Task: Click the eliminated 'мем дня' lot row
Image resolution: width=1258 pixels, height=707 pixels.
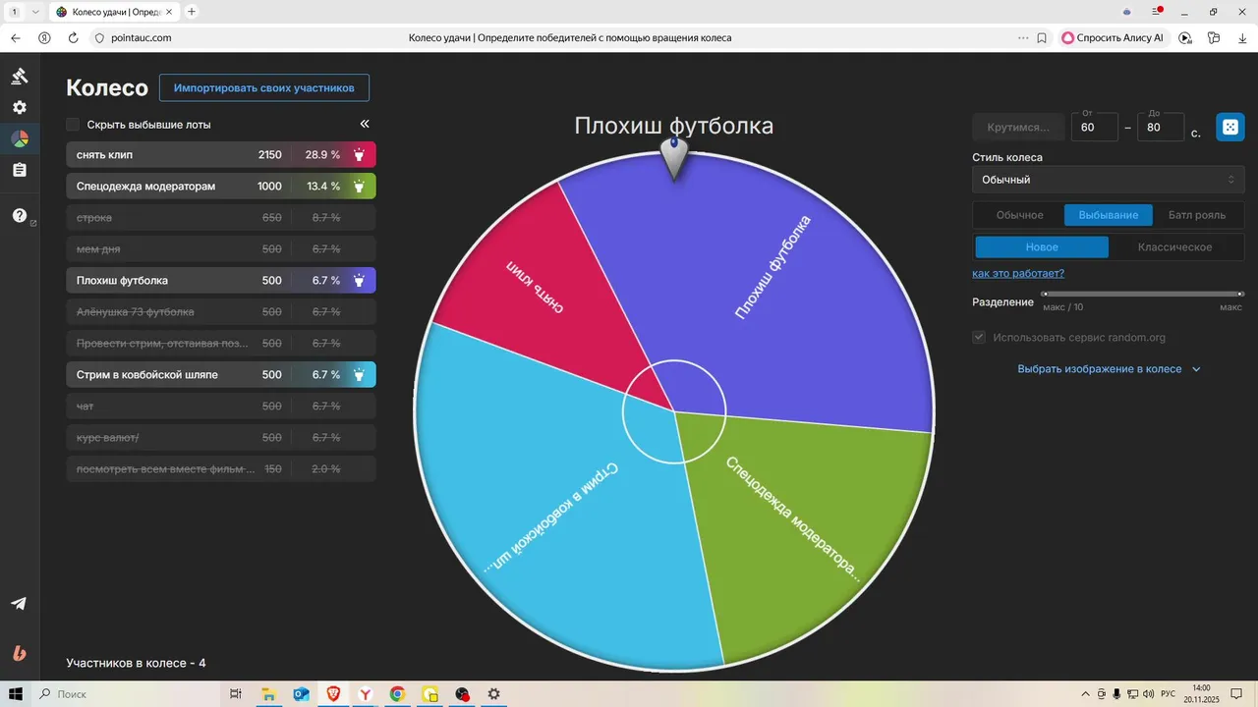Action: pos(221,249)
